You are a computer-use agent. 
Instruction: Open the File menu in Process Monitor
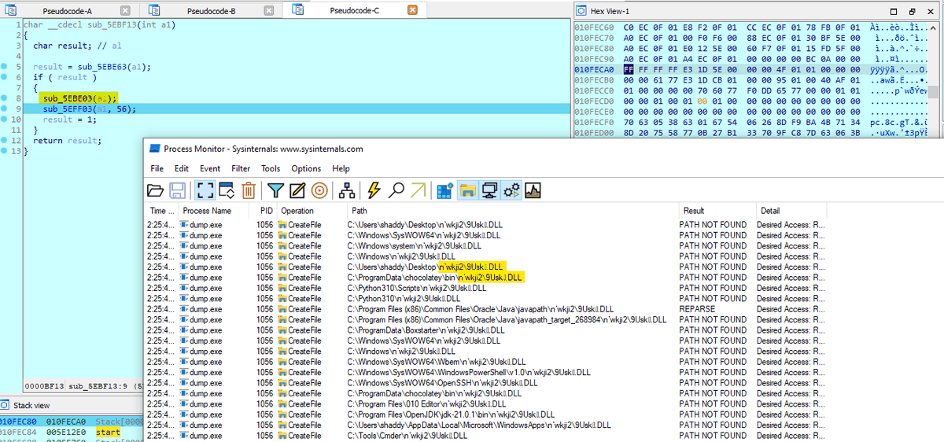[x=157, y=168]
